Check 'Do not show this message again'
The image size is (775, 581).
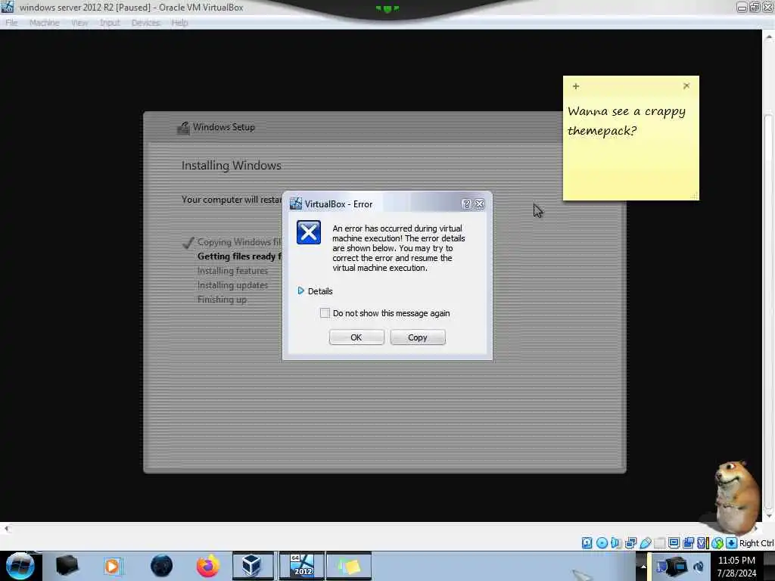tap(325, 312)
